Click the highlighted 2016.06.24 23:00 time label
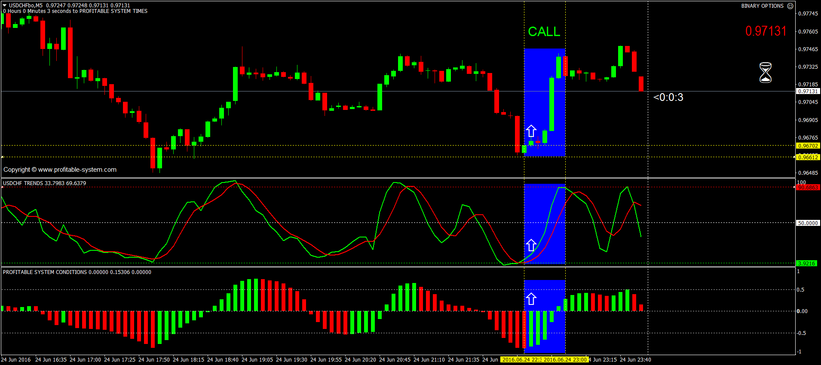 (x=565, y=360)
